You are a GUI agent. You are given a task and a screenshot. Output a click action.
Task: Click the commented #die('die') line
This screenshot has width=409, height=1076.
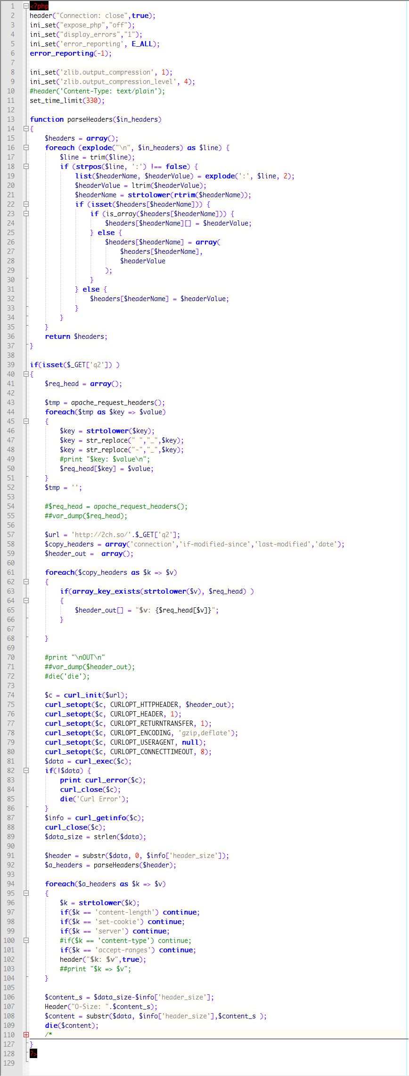(x=67, y=676)
